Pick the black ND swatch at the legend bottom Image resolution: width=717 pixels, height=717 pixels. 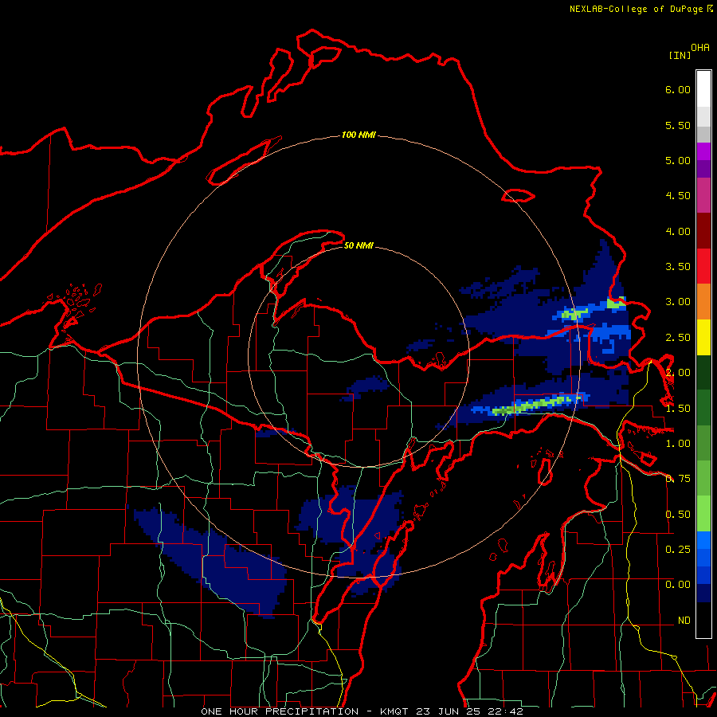(x=703, y=621)
